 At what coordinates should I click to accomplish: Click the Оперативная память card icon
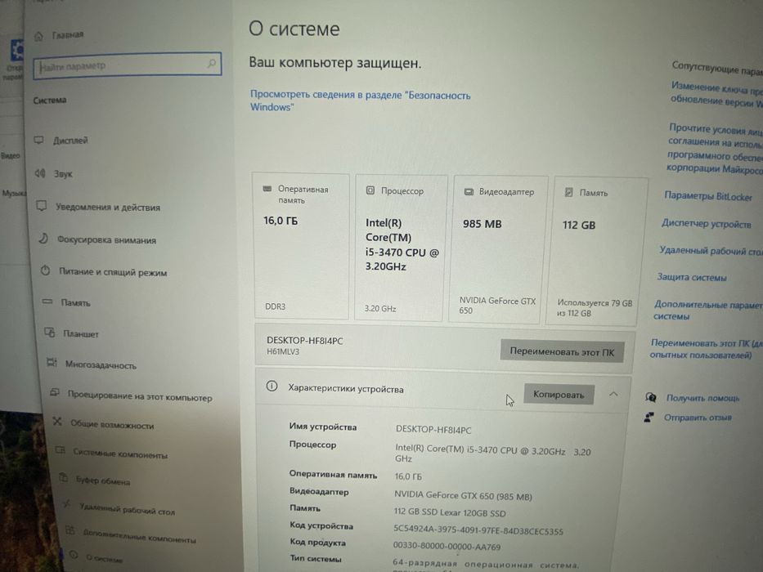(x=267, y=188)
